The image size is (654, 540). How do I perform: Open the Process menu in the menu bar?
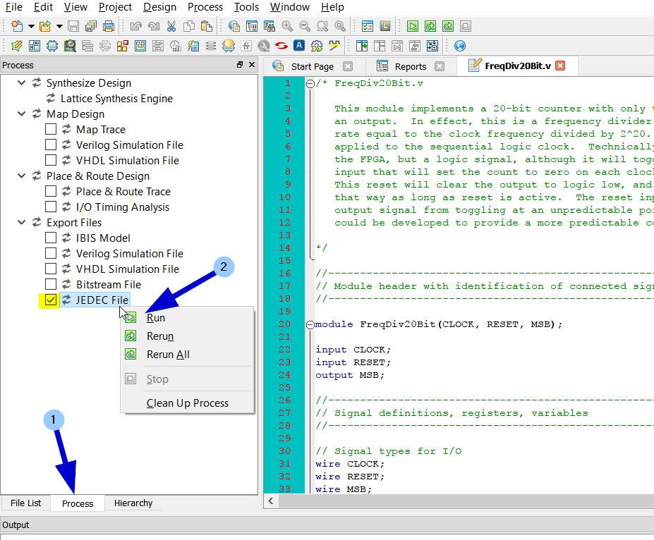205,7
